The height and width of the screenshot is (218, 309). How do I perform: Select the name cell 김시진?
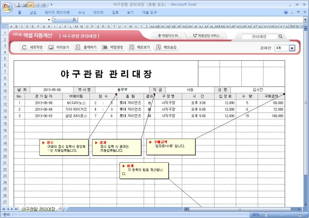258,90
